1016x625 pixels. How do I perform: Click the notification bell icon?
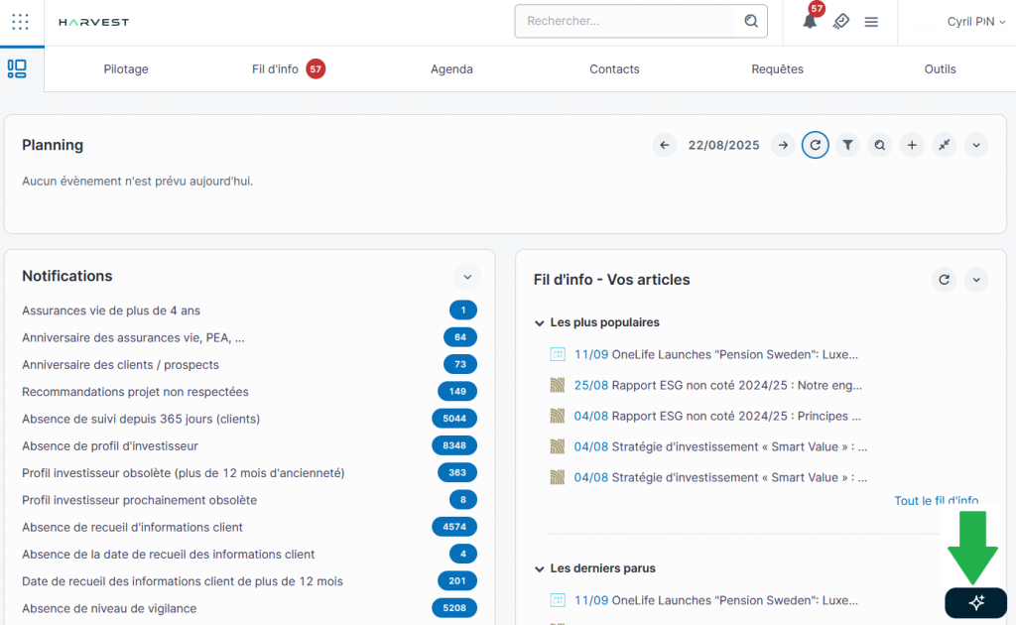[x=810, y=22]
